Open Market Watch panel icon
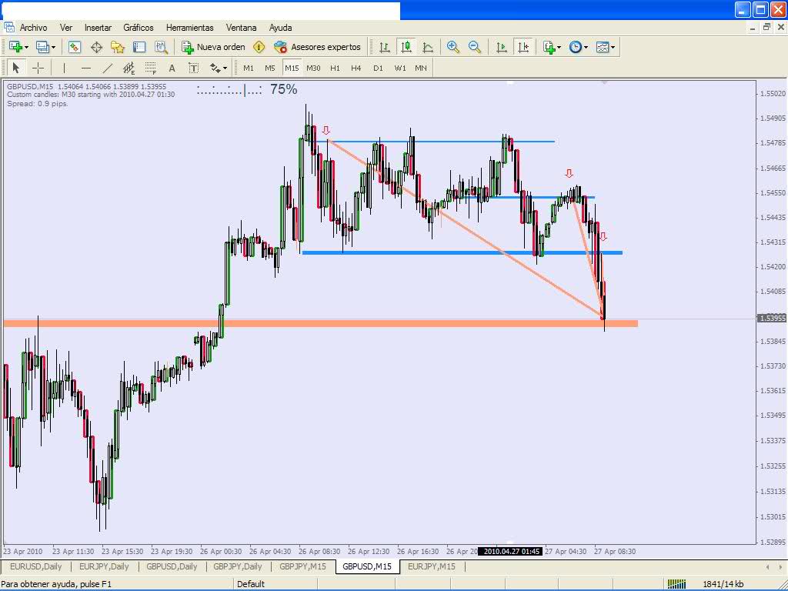The image size is (788, 591). pos(75,47)
